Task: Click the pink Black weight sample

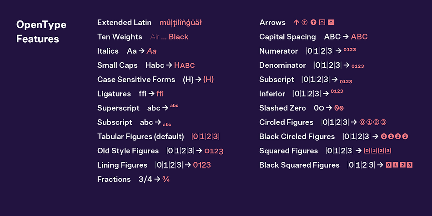Action: [x=179, y=37]
